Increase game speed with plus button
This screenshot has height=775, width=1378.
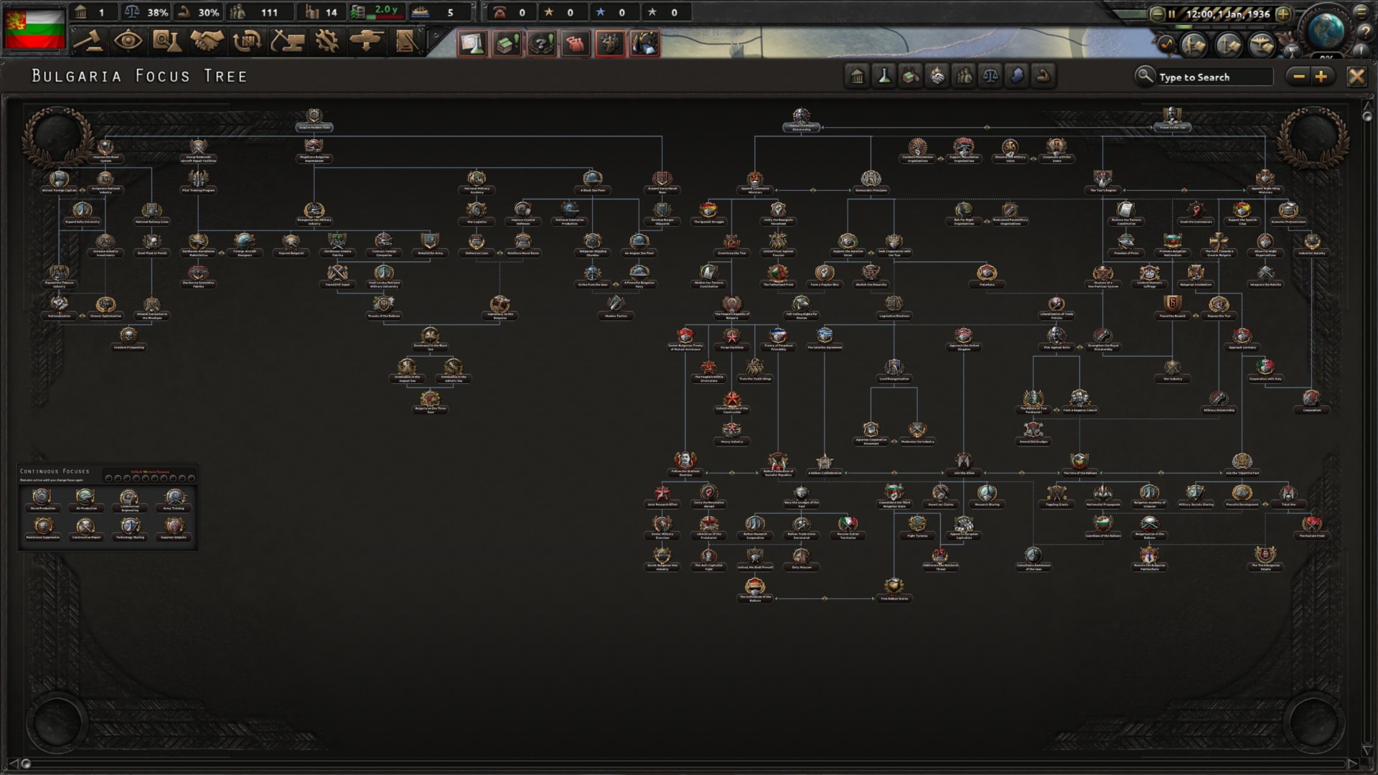(1283, 14)
